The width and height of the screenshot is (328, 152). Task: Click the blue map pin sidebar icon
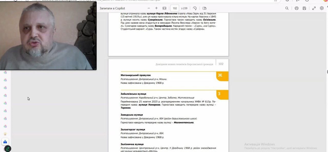[x=5, y=142]
